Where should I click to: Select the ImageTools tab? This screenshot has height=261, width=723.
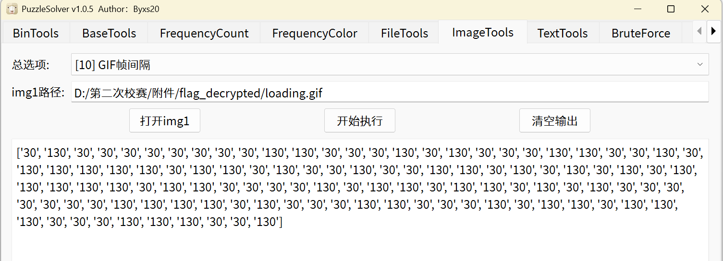(483, 32)
